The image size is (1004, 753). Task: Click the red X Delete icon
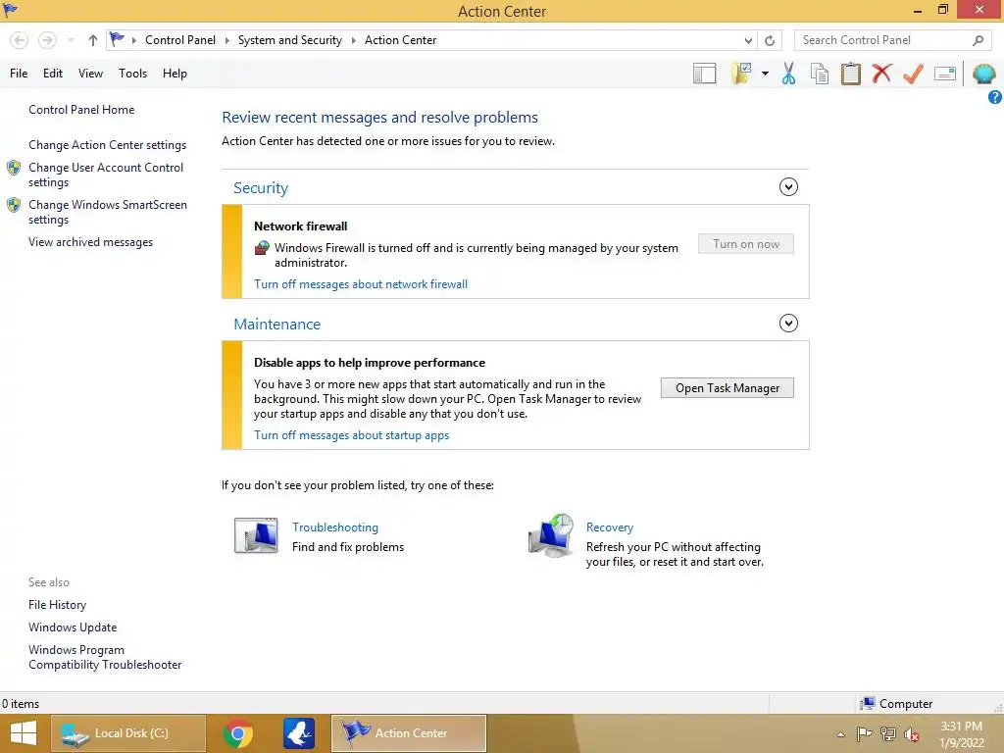pos(881,74)
